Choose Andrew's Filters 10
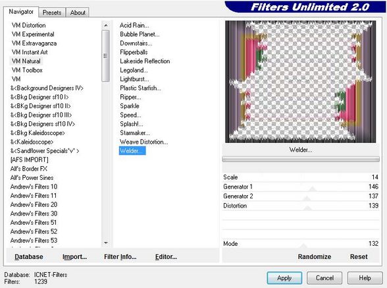This screenshot has width=387, height=288. tap(34, 187)
